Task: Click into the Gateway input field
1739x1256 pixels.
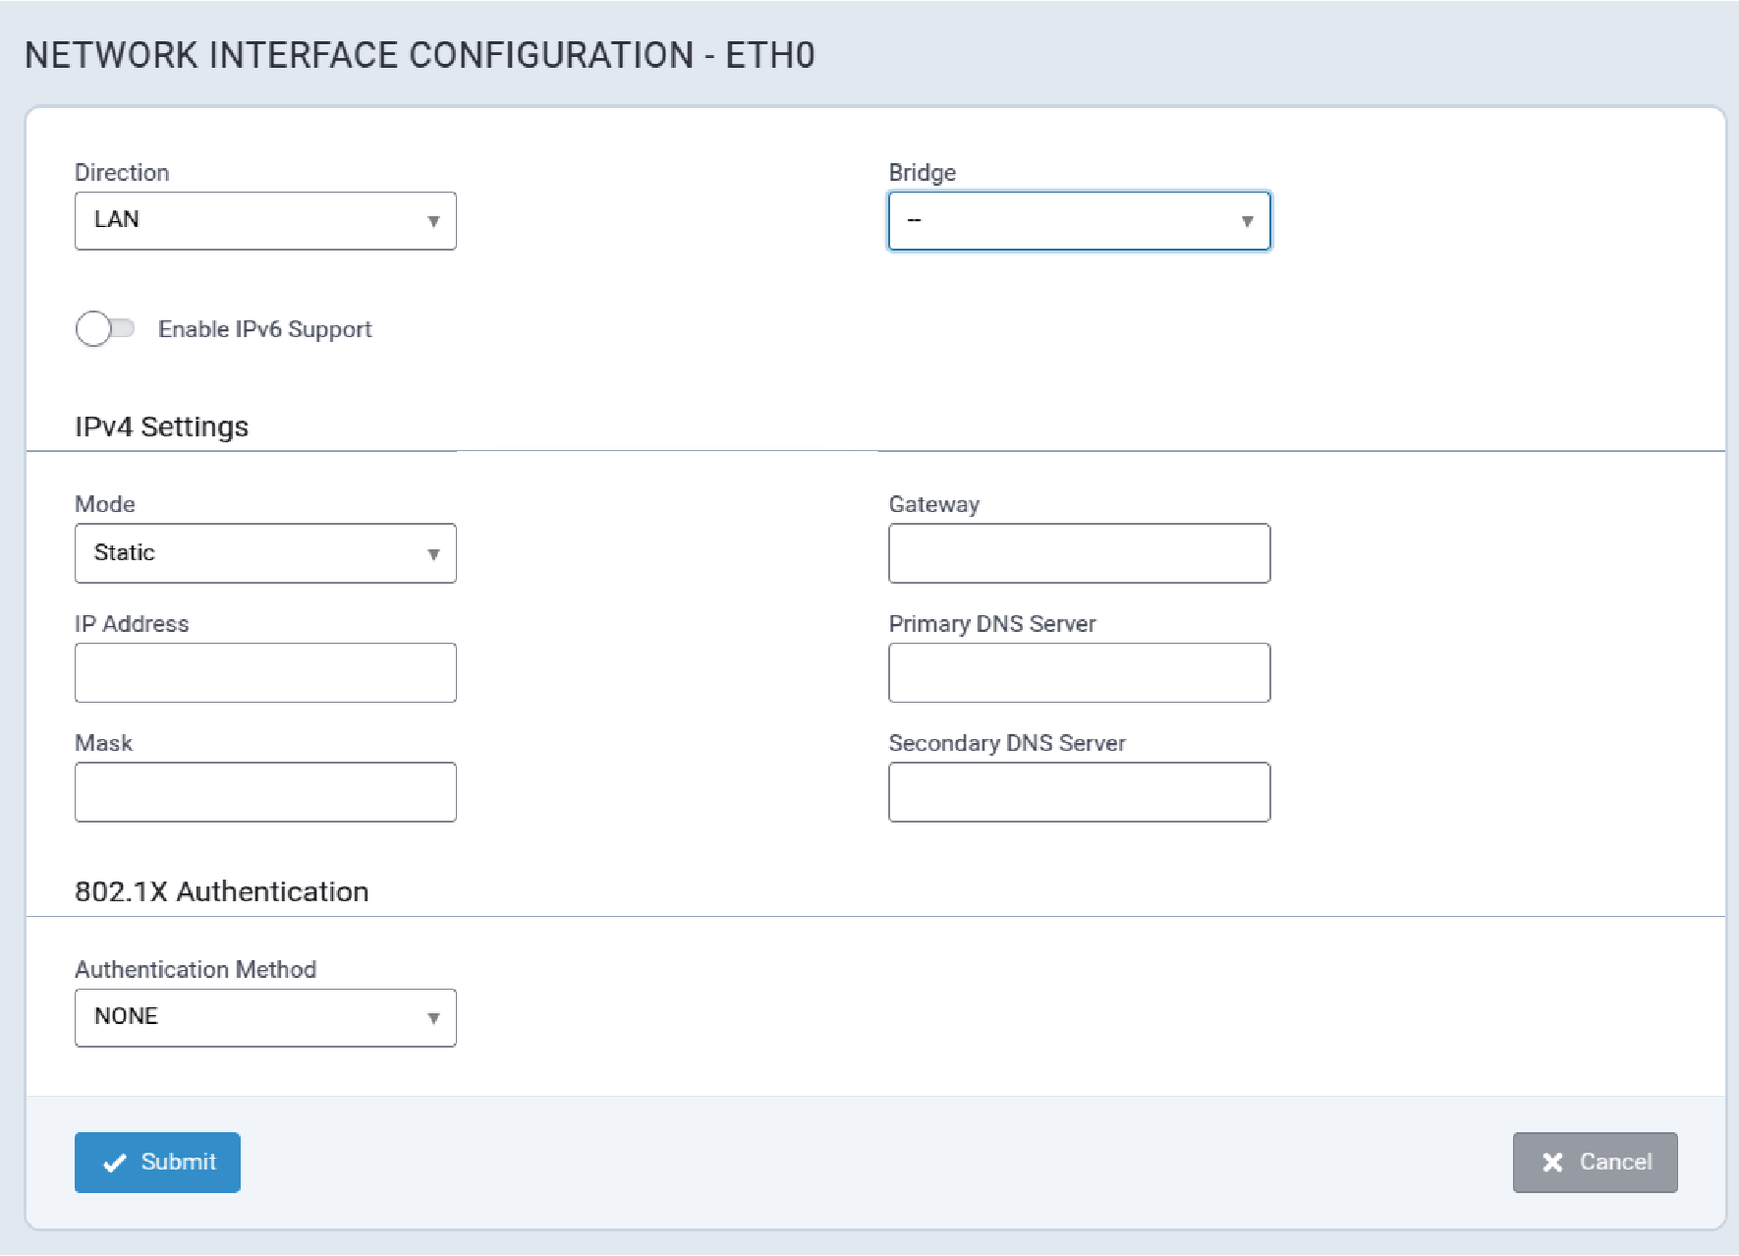Action: pos(1079,553)
